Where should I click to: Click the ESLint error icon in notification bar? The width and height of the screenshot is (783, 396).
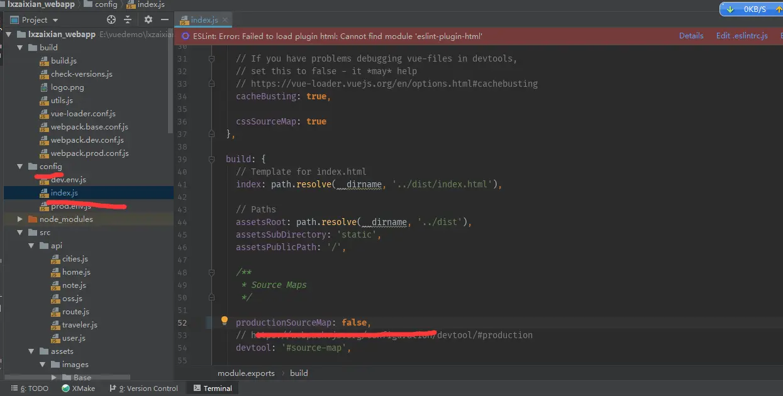point(186,36)
